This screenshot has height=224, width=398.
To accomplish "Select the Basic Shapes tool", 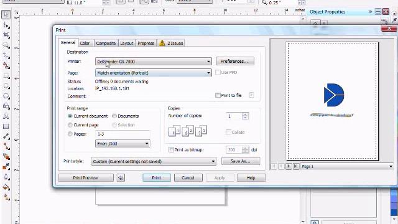I will pyautogui.click(x=6, y=106).
